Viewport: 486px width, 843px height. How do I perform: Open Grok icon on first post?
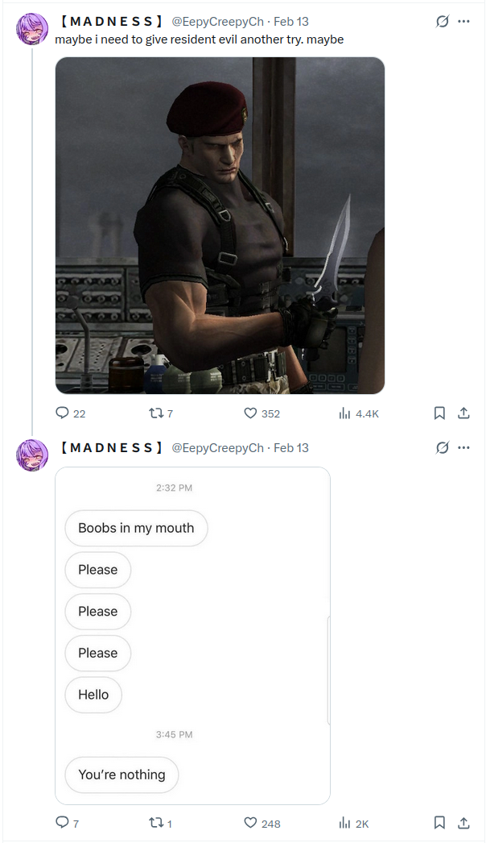[x=442, y=22]
